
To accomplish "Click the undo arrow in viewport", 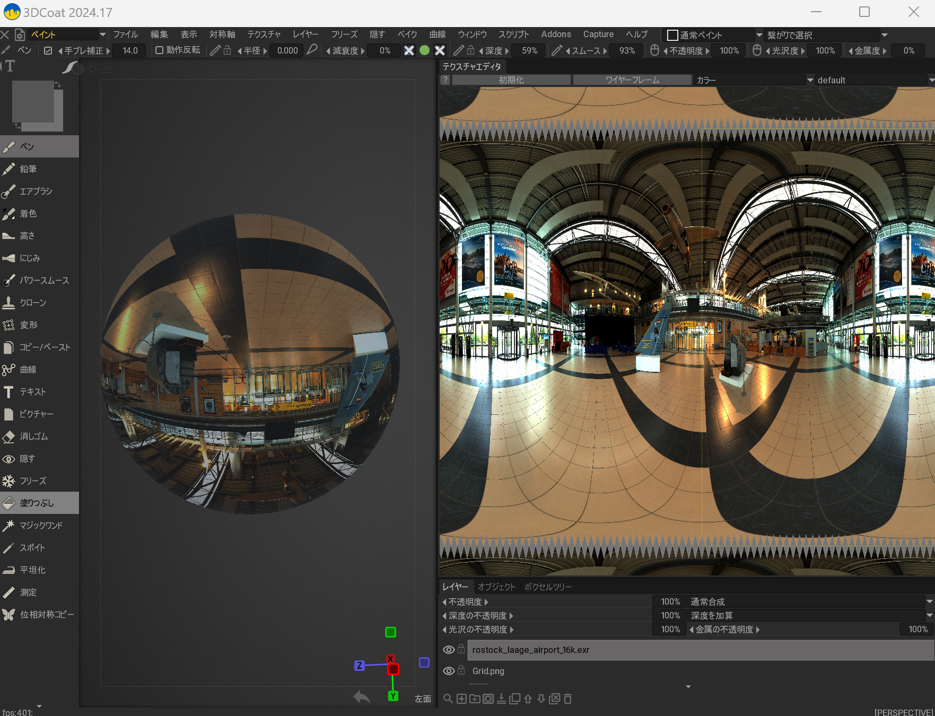I will point(362,697).
